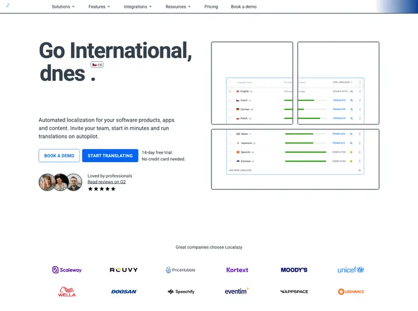The height and width of the screenshot is (311, 418).
Task: Open the Read reviews on G2 link
Action: (106, 182)
